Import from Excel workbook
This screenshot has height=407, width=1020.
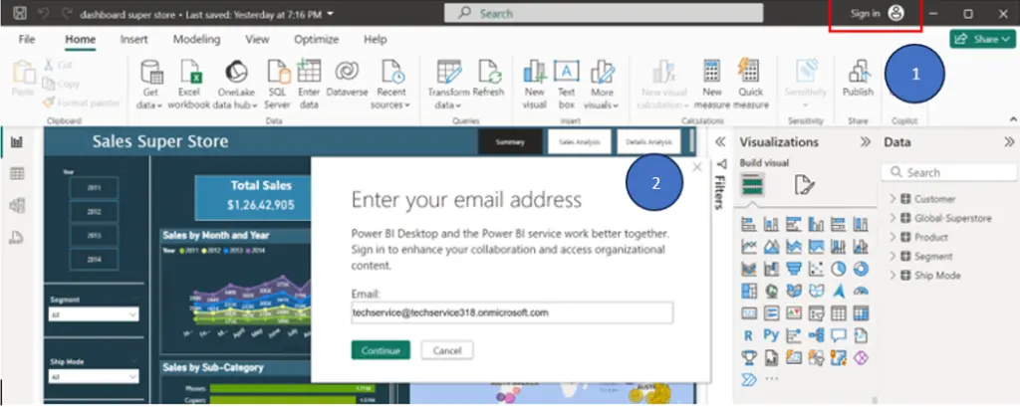pos(189,85)
